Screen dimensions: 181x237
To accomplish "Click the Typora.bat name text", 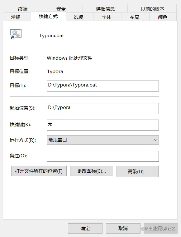I will [52, 36].
